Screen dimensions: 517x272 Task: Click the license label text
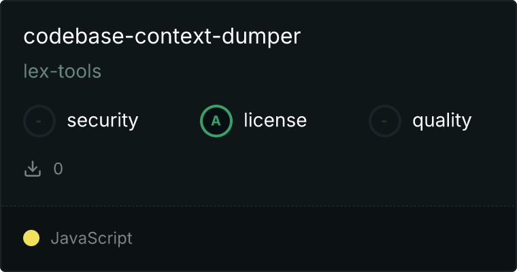click(276, 120)
